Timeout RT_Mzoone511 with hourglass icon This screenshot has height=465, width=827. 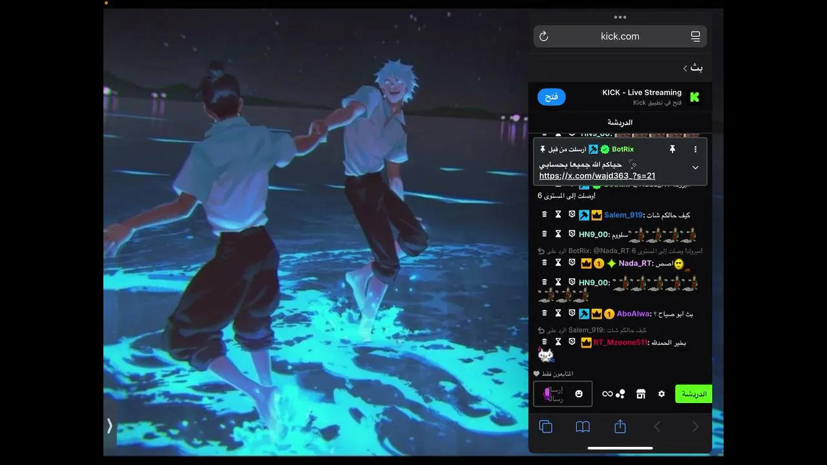click(558, 342)
